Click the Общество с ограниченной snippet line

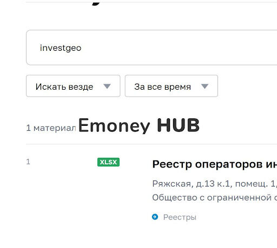[215, 198]
